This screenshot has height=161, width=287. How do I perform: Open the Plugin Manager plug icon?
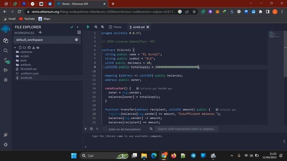6,135
